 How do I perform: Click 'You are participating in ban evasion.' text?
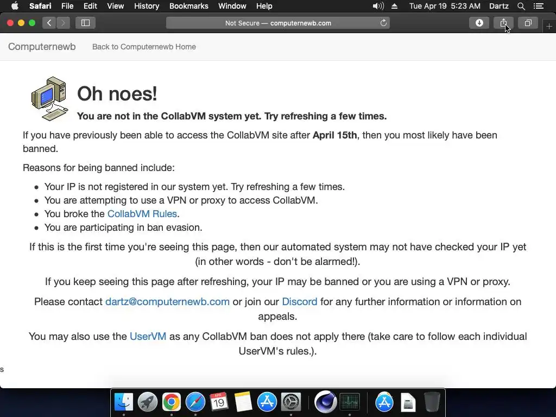click(x=123, y=228)
